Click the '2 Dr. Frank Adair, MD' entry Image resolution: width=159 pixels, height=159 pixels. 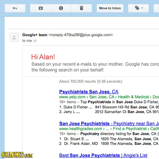point(79,144)
